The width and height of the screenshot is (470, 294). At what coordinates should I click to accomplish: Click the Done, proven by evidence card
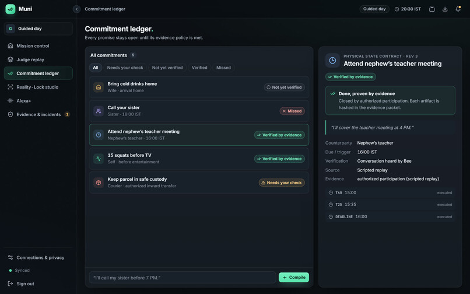tap(390, 100)
